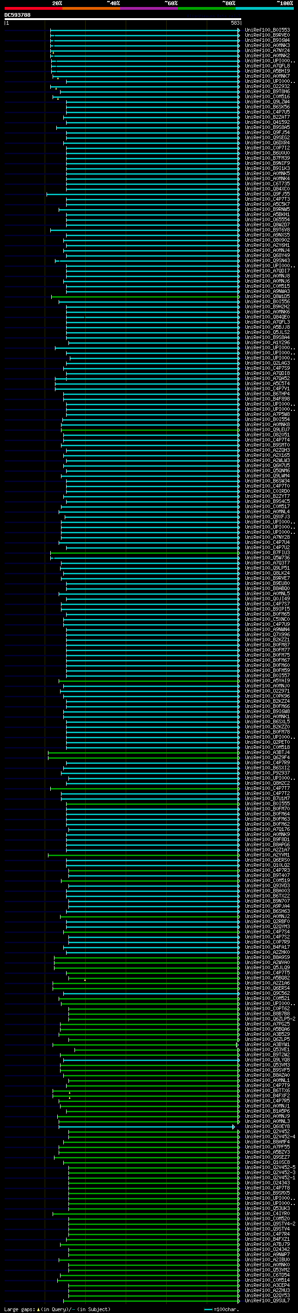The width and height of the screenshot is (298, 1313).
Task: Select label UniRef100_Q5JLQ9
Action: 267,967
